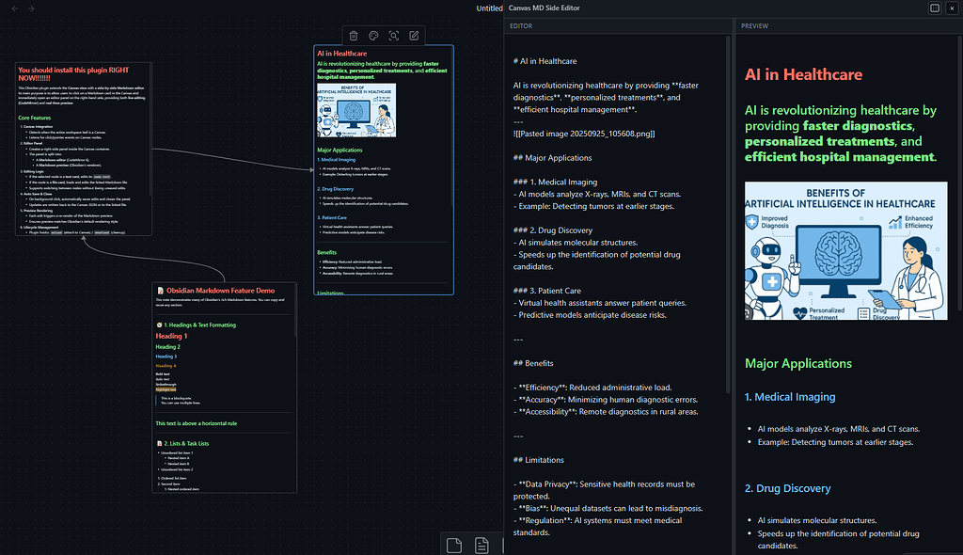Click the forward navigation arrow
The width and height of the screenshot is (963, 555).
coord(30,8)
